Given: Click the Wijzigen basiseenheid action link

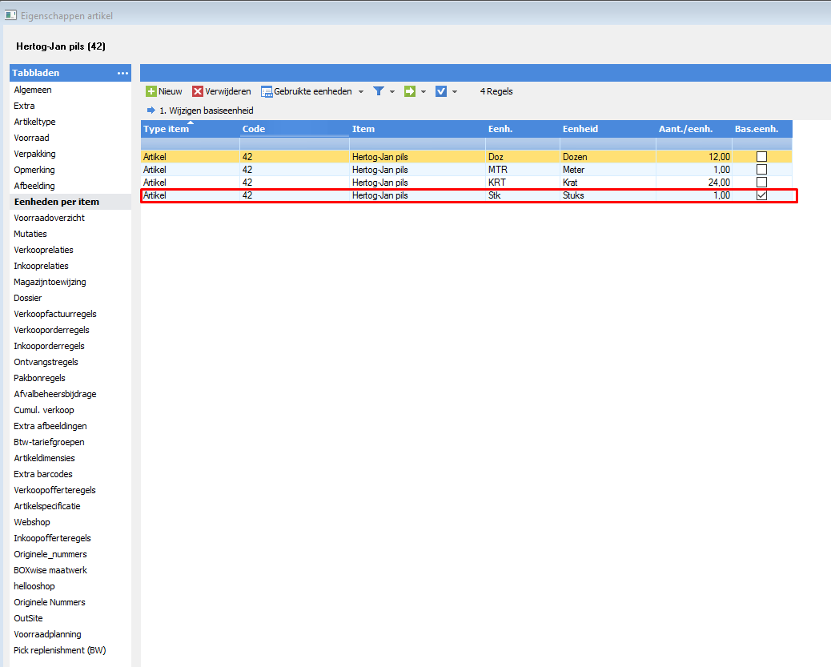Looking at the screenshot, I should [x=206, y=110].
